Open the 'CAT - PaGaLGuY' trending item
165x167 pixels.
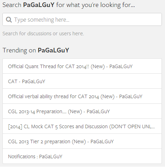[82, 81]
